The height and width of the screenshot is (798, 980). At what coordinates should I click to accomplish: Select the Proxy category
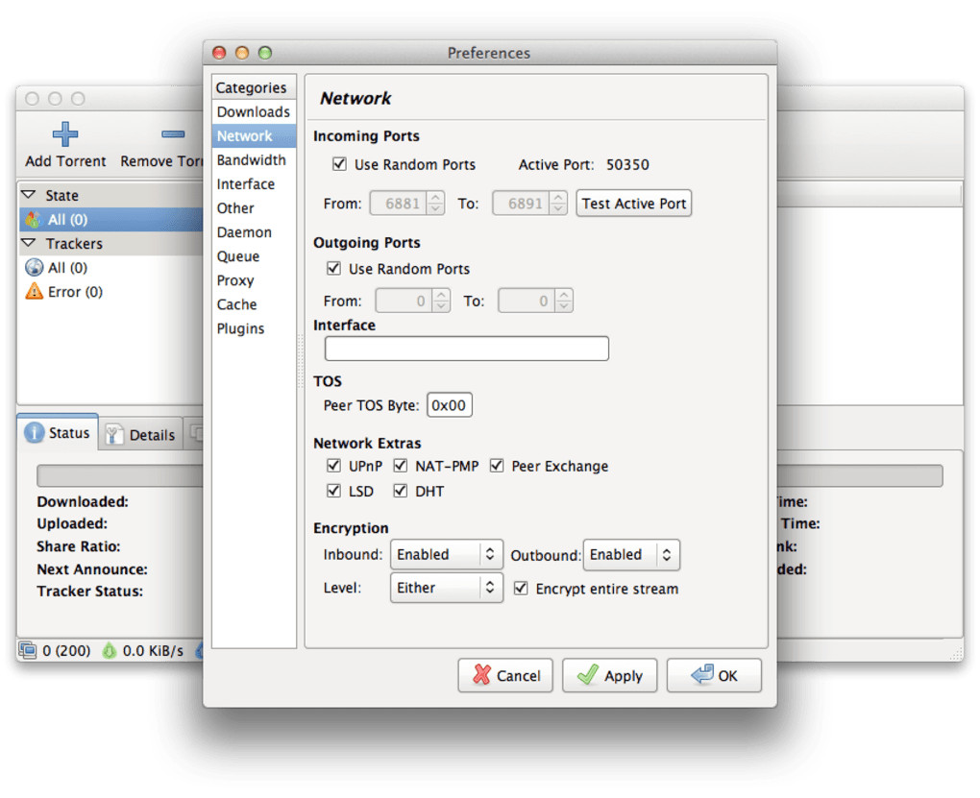pos(254,280)
